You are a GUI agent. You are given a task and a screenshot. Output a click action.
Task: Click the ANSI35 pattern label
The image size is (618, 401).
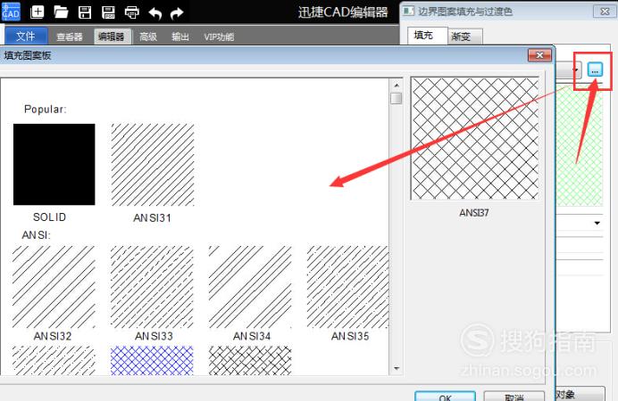coord(350,336)
